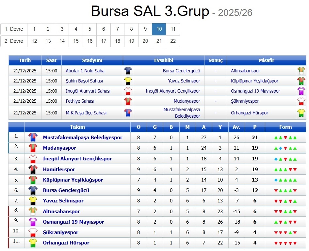Screen dimensions: 309x251
Task: Click Hamitlerspor jersey icon in standings
Action: (x=33, y=170)
